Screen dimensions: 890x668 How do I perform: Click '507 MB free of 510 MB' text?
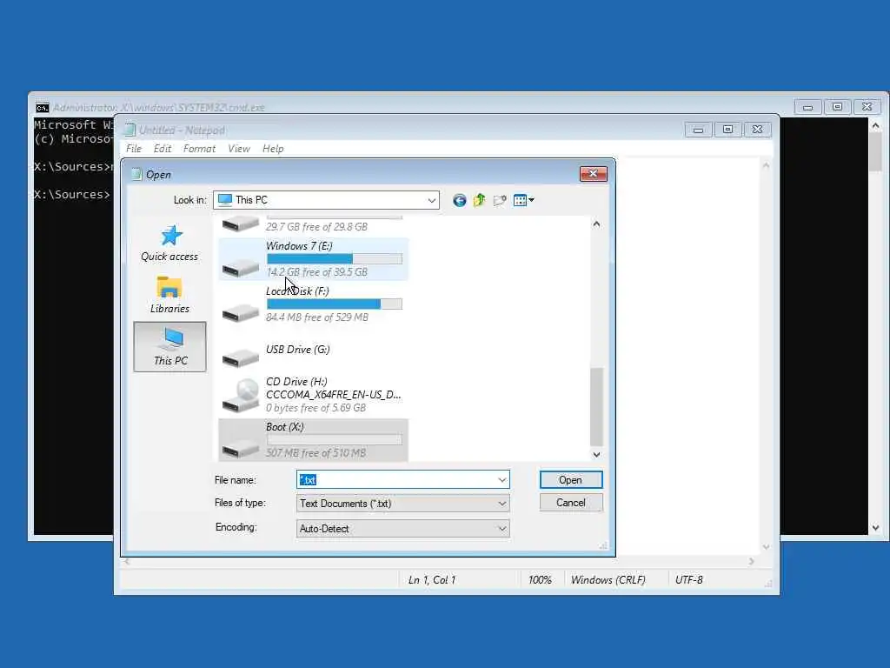(315, 452)
